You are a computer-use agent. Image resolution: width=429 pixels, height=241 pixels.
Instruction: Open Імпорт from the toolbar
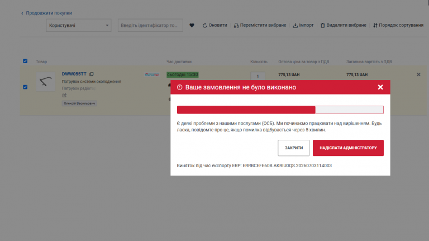[x=303, y=25]
